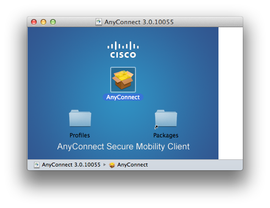Click AnyConnect 3.0.10055 in the path bar
This screenshot has width=270, height=208.
pos(71,165)
